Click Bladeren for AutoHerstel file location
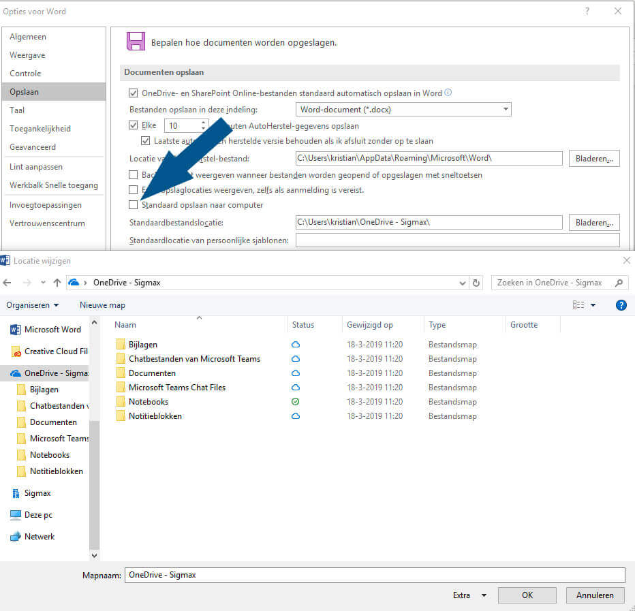Viewport: 635px width, 611px height. (x=594, y=159)
